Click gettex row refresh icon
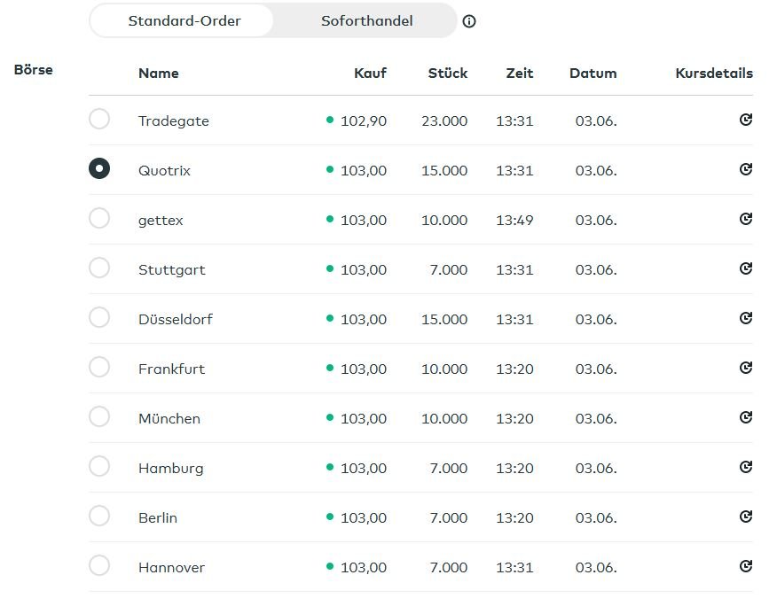Screen dimensions: 777x606 [x=745, y=219]
